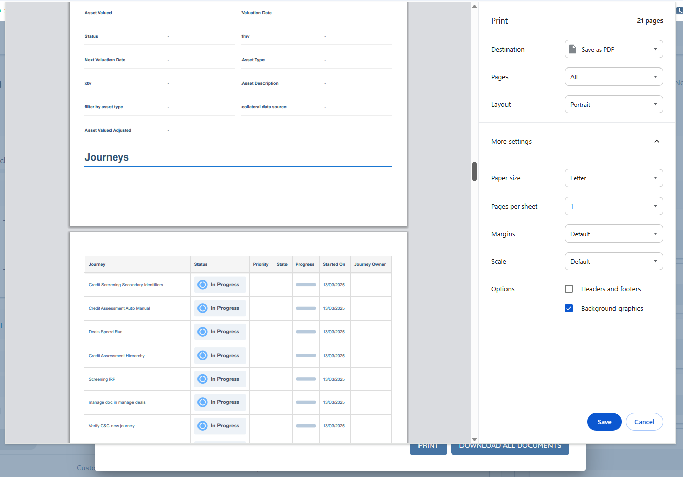Click the In Progress status icon beside Credit Assessment Auto Manual
The image size is (683, 477).
tap(203, 308)
